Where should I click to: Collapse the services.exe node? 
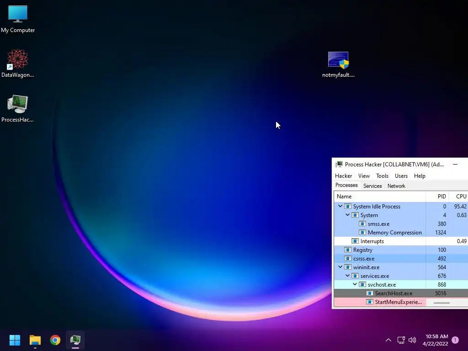pos(347,276)
